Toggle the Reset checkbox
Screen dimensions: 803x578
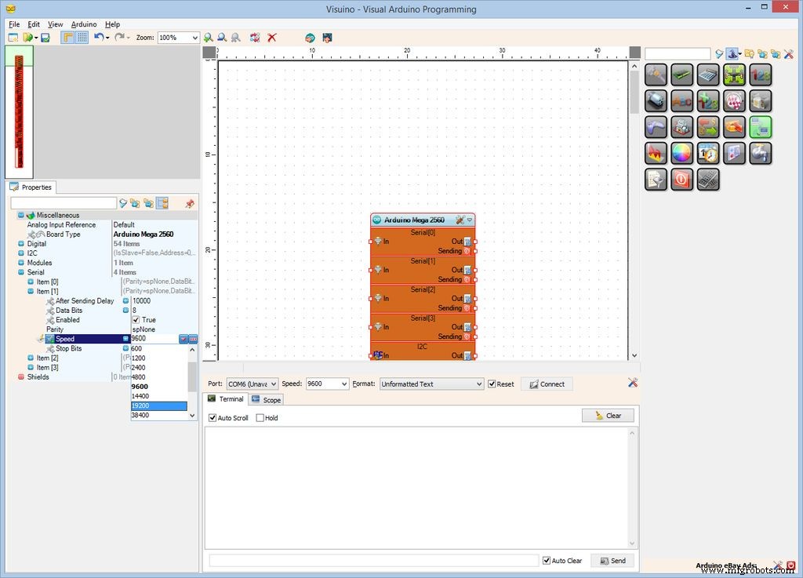pyautogui.click(x=492, y=384)
